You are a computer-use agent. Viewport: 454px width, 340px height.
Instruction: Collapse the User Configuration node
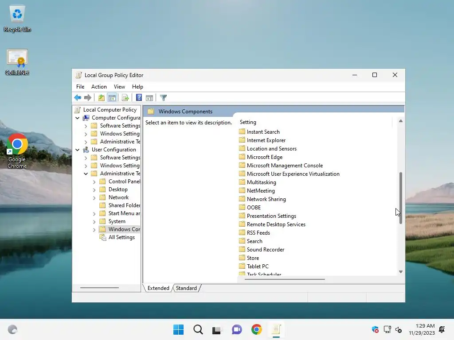pyautogui.click(x=77, y=150)
